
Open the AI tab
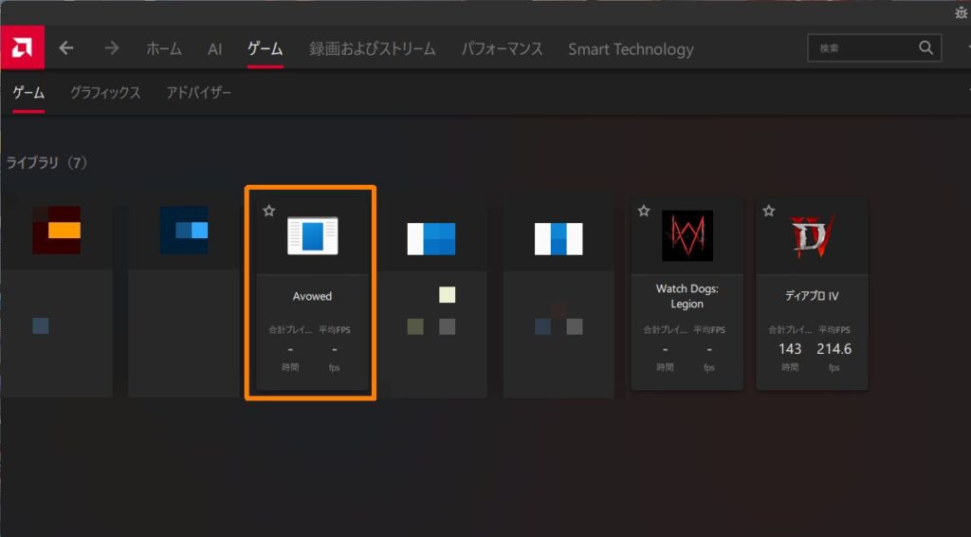215,49
